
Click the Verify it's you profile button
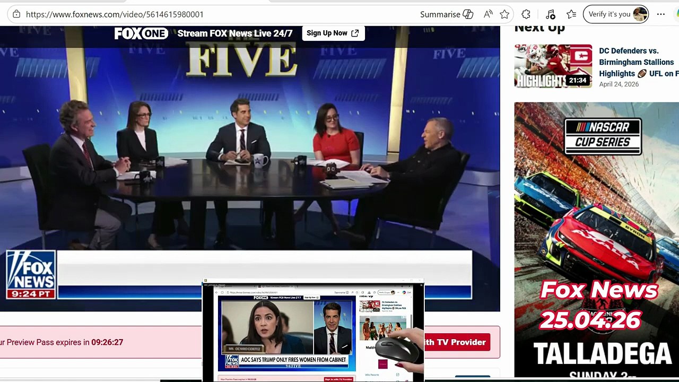pyautogui.click(x=616, y=14)
